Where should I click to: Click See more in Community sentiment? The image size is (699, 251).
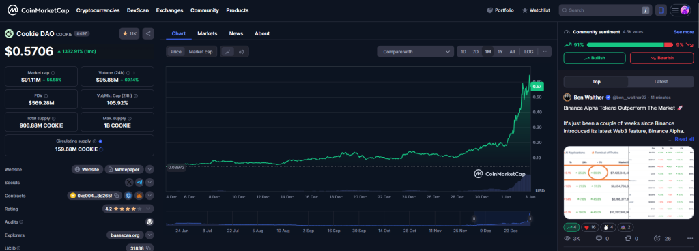point(683,32)
